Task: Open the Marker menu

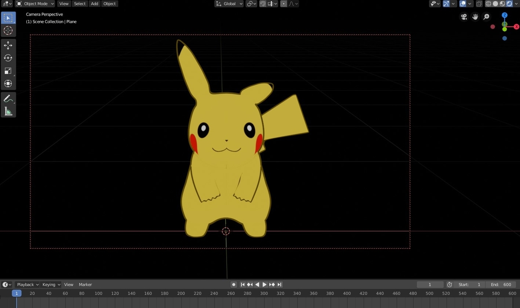Action: pos(85,285)
